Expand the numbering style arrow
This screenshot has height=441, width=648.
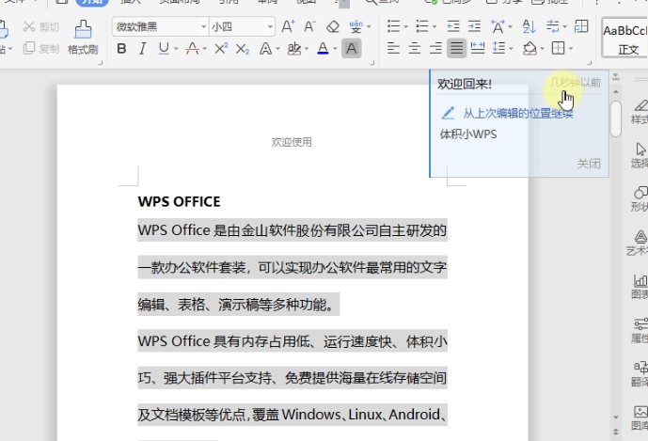click(434, 27)
